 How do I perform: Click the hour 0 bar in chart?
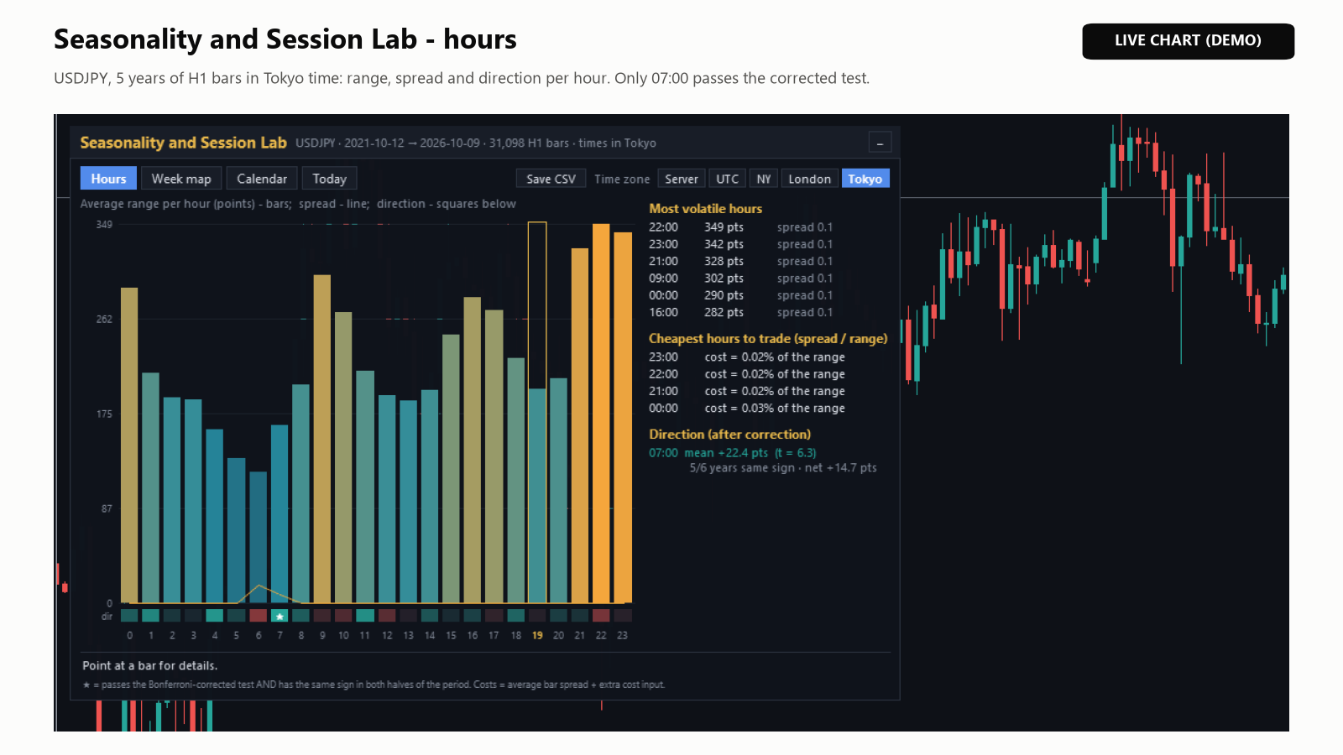click(x=129, y=445)
